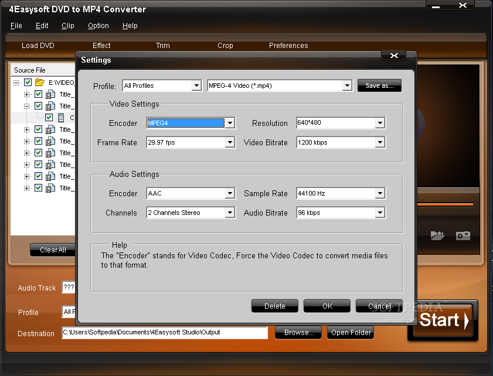The width and height of the screenshot is (493, 376).
Task: Open the Clip menu
Action: click(x=67, y=26)
